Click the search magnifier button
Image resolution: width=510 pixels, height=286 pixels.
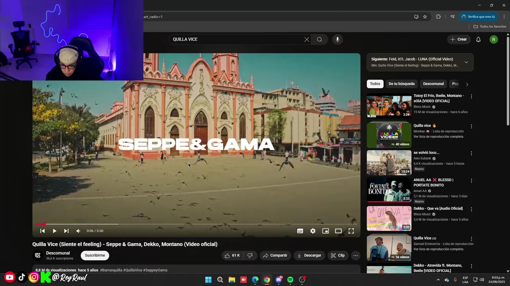click(x=320, y=39)
